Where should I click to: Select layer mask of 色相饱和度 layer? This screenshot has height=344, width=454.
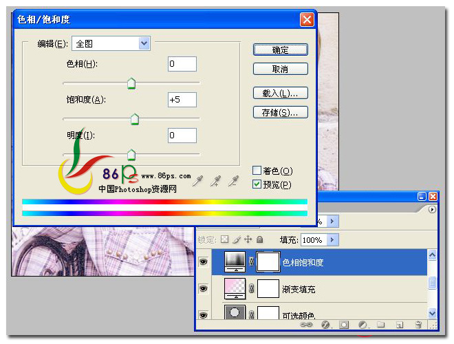[x=268, y=261]
